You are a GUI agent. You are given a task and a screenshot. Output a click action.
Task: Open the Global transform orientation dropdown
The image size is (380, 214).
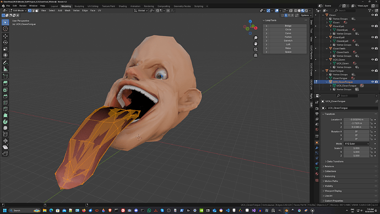[x=141, y=10]
